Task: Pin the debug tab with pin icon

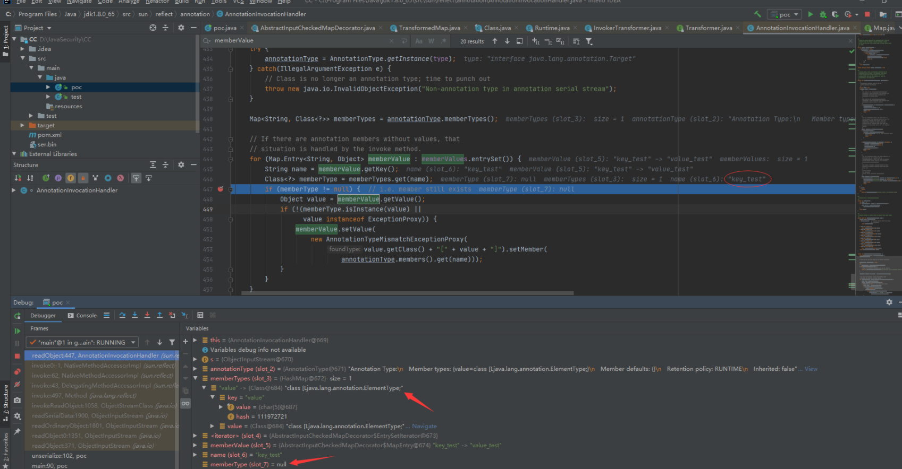Action: 17,431
